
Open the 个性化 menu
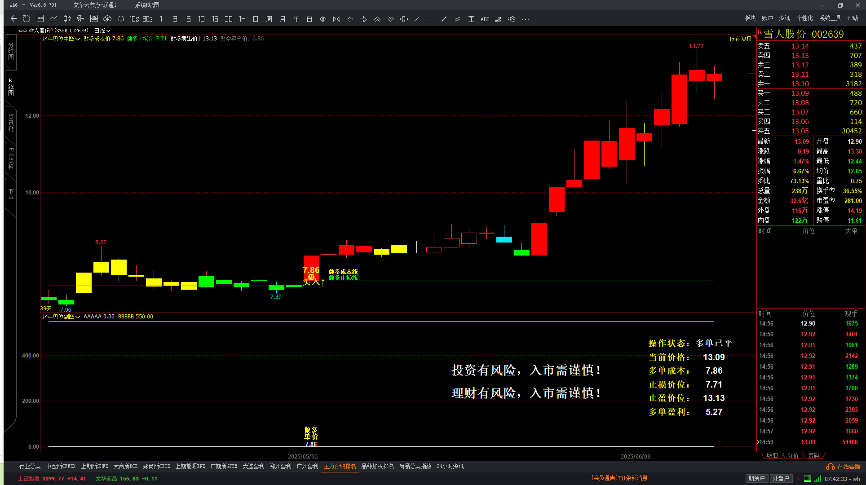(x=804, y=18)
